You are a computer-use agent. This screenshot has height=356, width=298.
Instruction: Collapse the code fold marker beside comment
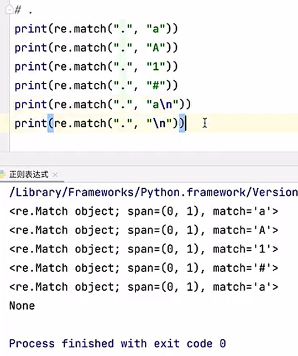point(9,9)
